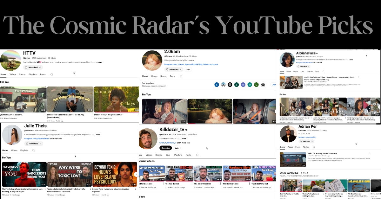
Task: Switch to Shorts tab on HTTV channel
Action: (22, 74)
